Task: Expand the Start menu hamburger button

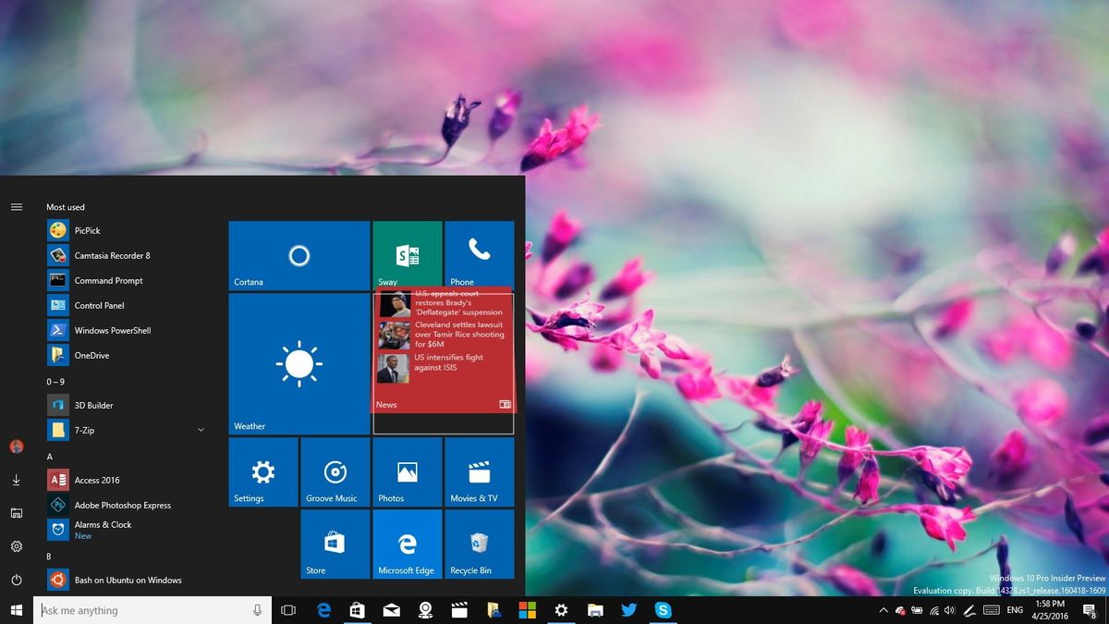Action: 17,207
